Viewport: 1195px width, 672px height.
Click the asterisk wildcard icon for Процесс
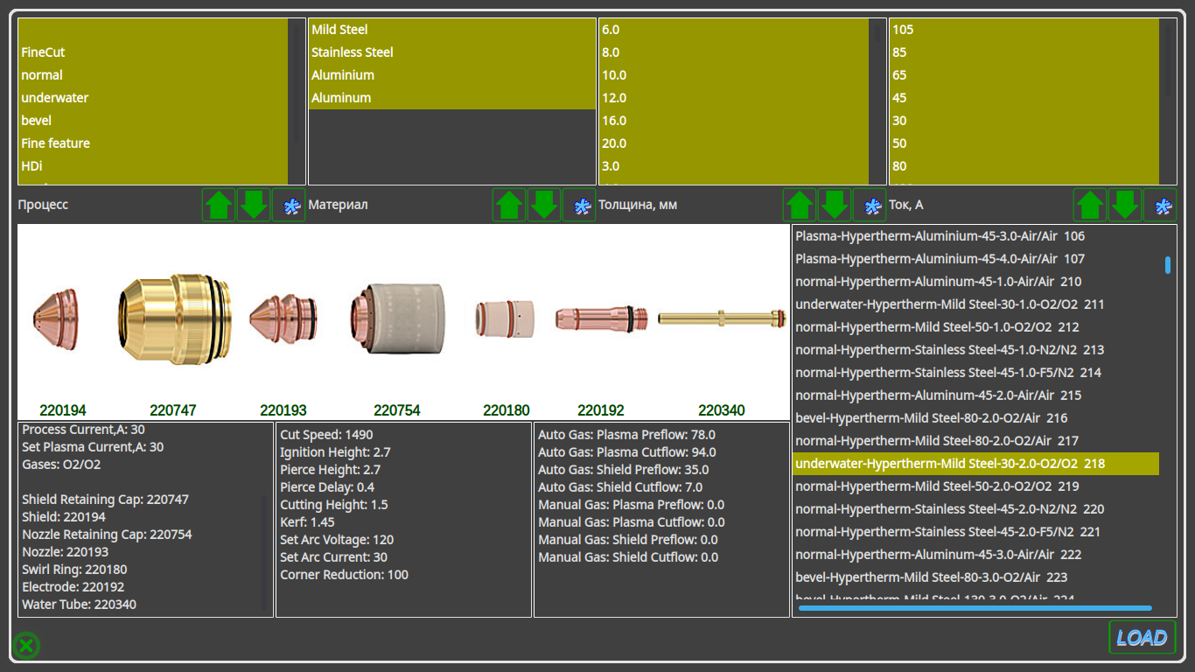click(x=288, y=206)
